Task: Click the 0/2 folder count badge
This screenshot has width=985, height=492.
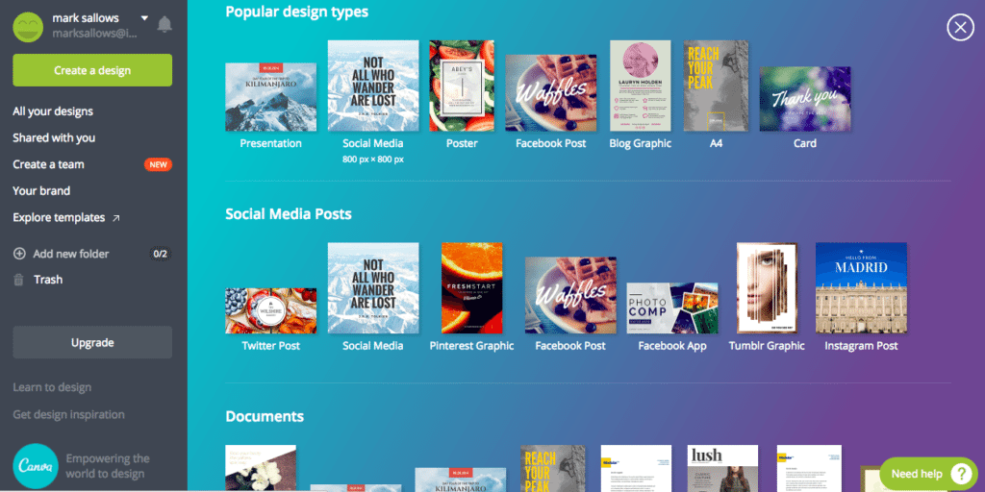Action: pyautogui.click(x=161, y=254)
